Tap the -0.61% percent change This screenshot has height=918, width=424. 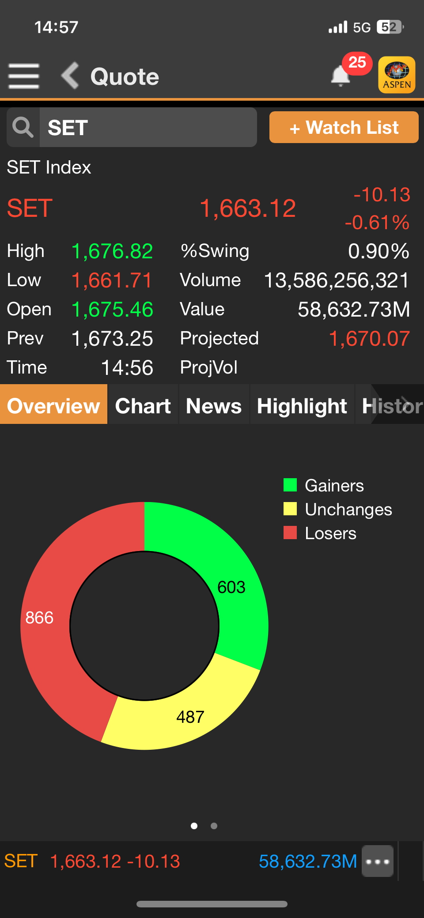coord(377,222)
